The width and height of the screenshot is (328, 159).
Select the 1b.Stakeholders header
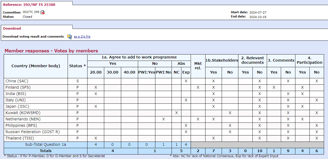tap(222, 60)
